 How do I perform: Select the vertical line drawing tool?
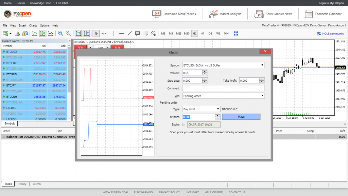(x=114, y=34)
